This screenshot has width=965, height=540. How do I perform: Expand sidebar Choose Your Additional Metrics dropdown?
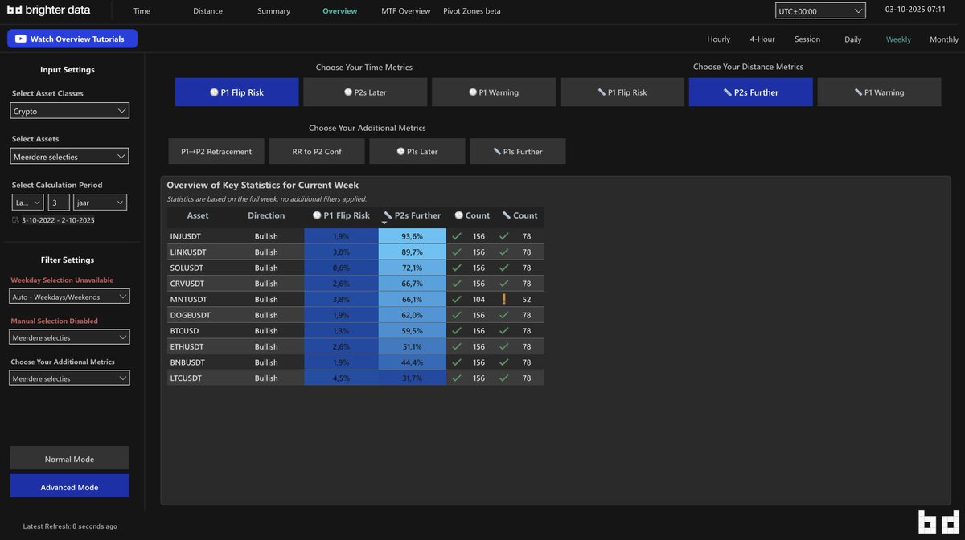pos(69,378)
